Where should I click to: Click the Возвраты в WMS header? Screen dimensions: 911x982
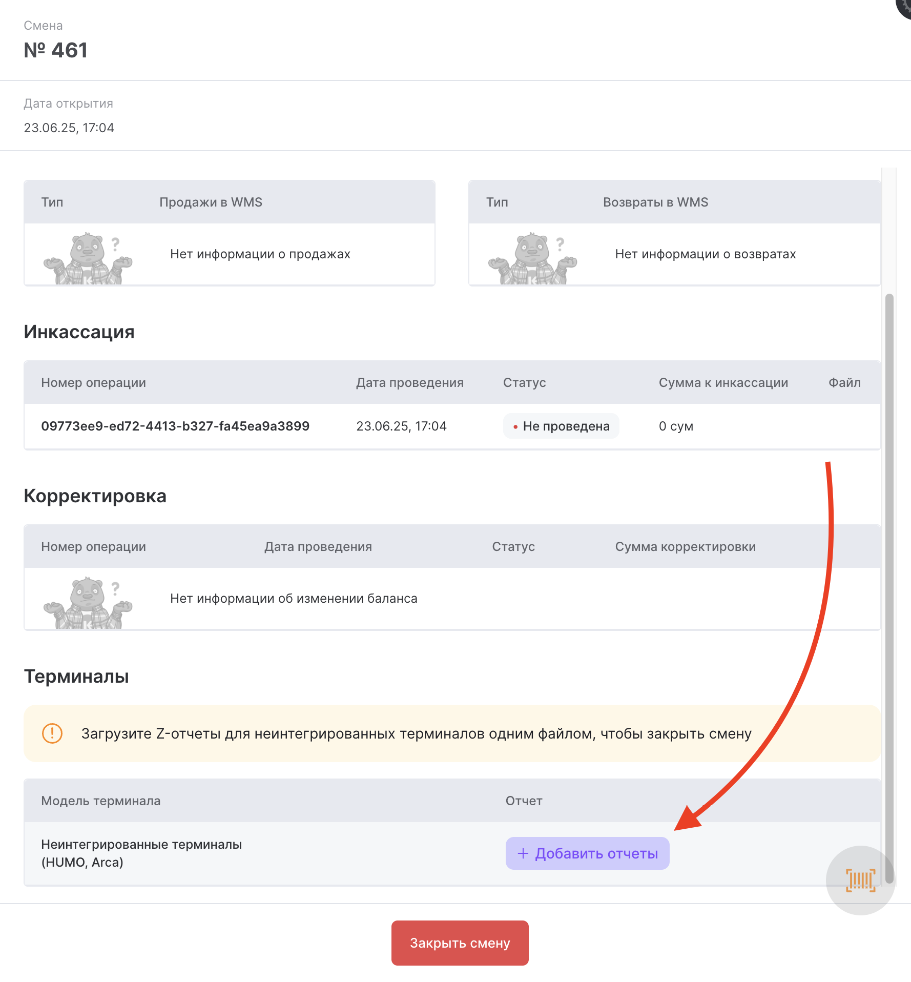tap(655, 202)
